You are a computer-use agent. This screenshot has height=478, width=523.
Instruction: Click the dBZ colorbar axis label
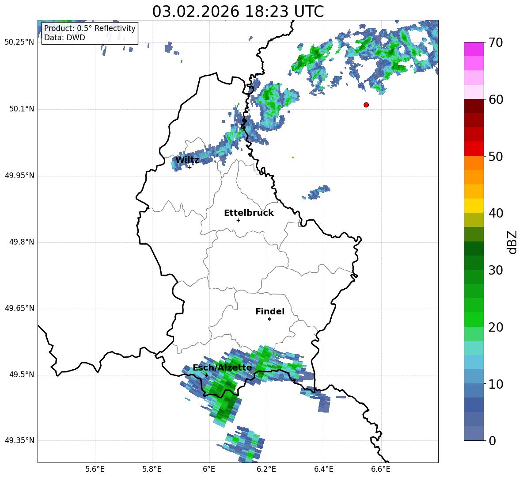pos(512,242)
